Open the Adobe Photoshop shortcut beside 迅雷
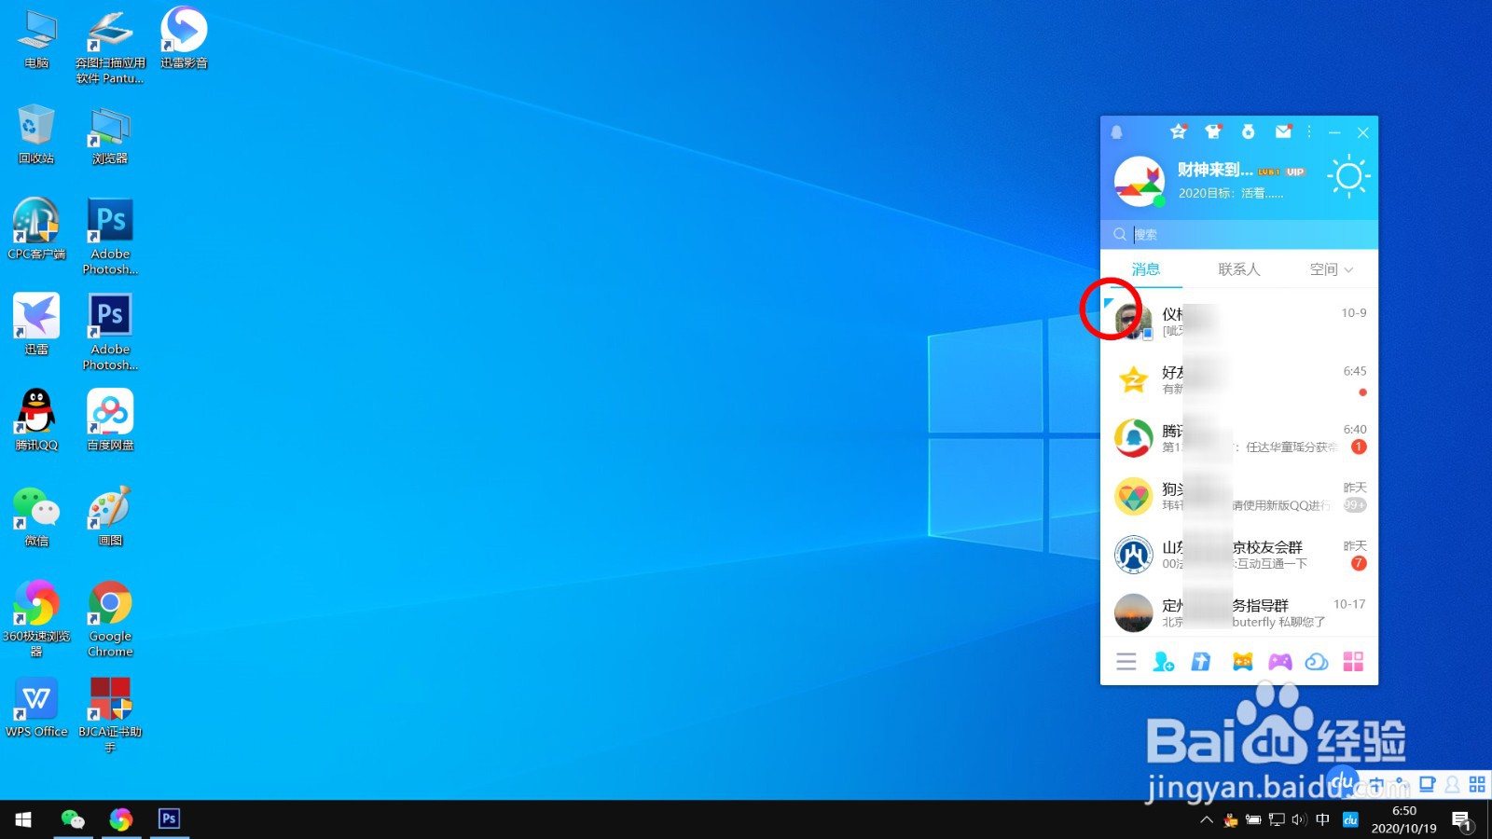1492x839 pixels. [110, 333]
